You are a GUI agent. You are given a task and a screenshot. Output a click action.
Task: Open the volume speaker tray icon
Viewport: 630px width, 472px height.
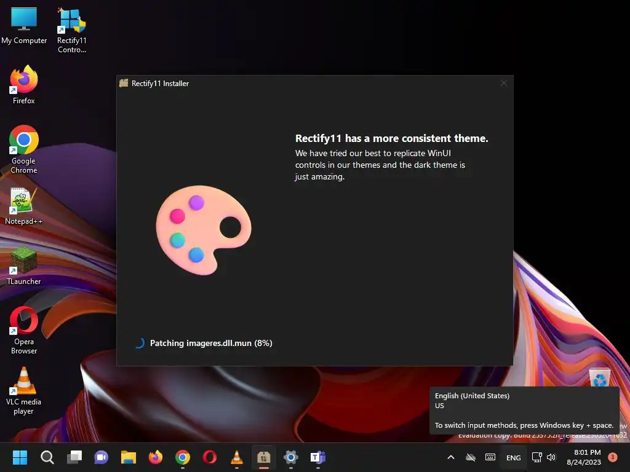point(551,457)
